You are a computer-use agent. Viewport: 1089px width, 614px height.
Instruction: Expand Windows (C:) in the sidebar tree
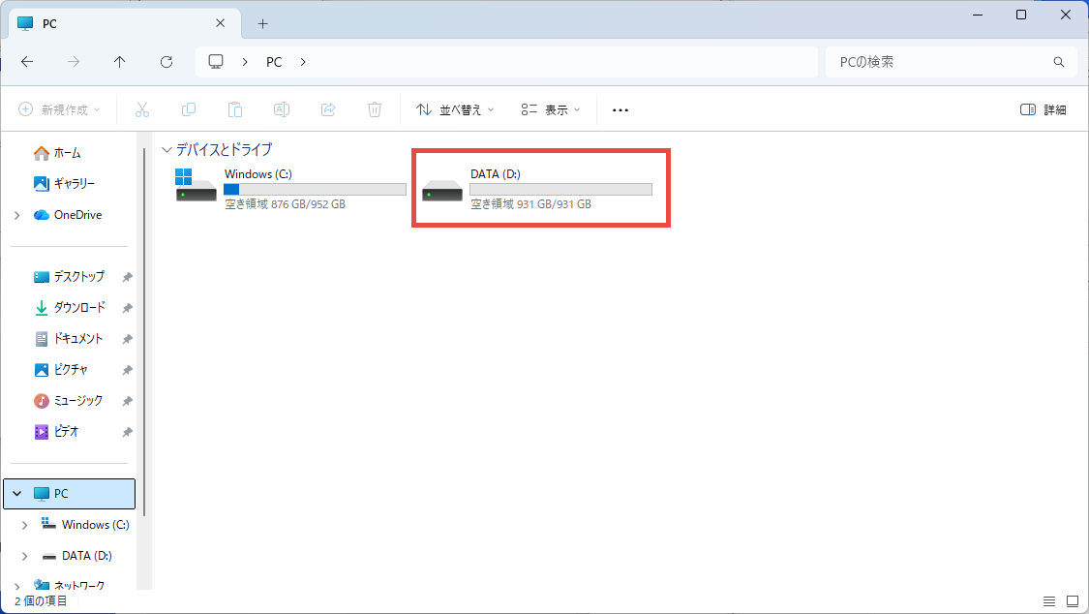[x=25, y=525]
